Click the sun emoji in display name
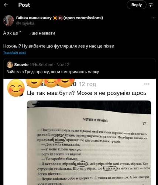This screenshot has height=185, width=158. (x=55, y=18)
